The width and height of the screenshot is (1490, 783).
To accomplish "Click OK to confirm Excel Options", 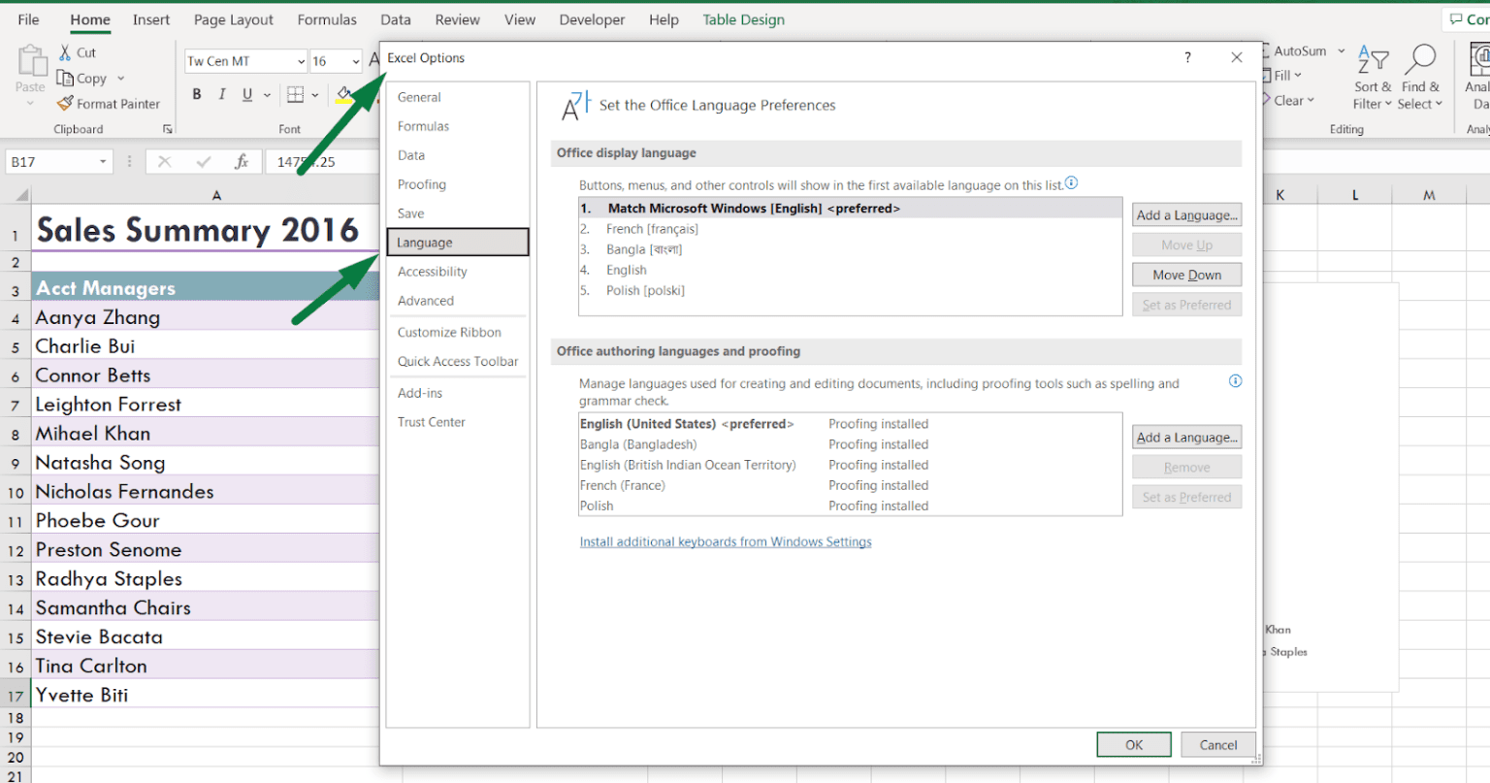I will click(x=1134, y=745).
